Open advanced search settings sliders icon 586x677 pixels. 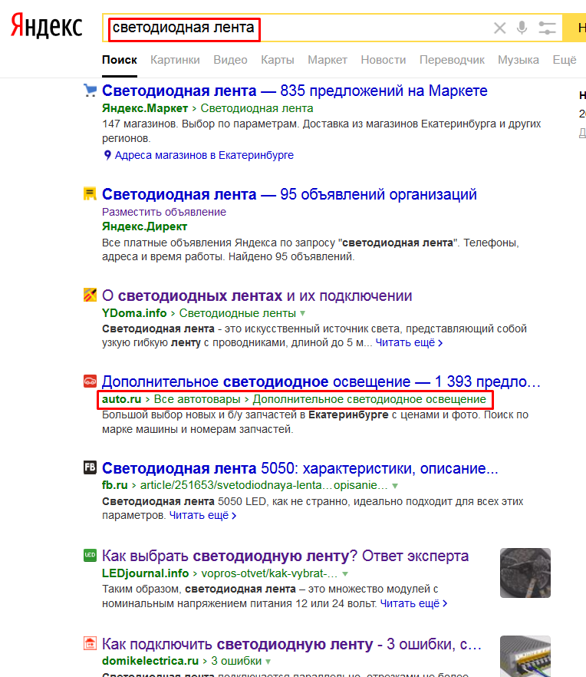547,28
